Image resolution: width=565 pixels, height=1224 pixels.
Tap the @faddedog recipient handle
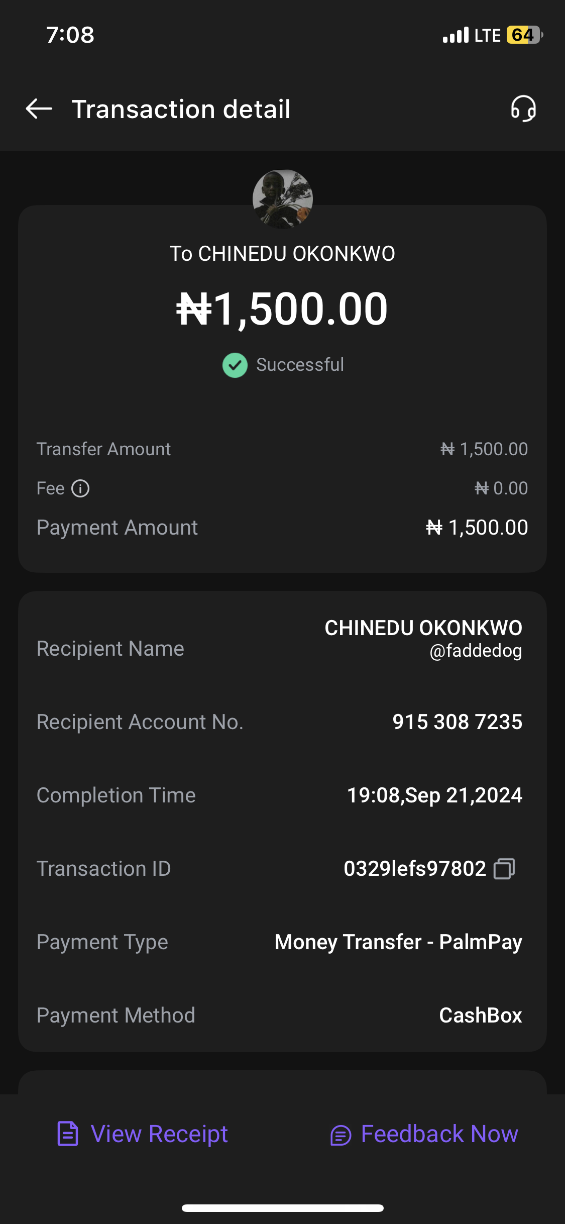(476, 651)
